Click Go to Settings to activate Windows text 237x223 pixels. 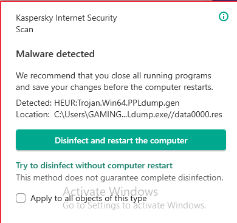pos(134,205)
